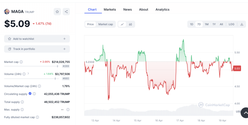
Task: Select the line chart view icon
Action: click(122, 24)
